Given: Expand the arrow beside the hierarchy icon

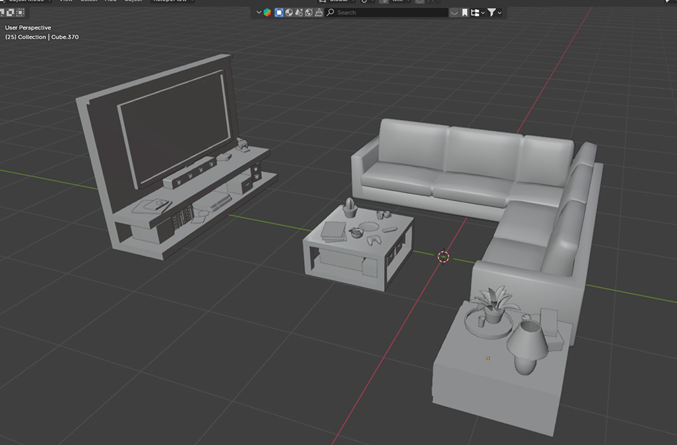Looking at the screenshot, I should click(x=483, y=13).
